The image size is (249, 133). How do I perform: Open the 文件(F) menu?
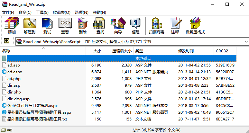8,12
